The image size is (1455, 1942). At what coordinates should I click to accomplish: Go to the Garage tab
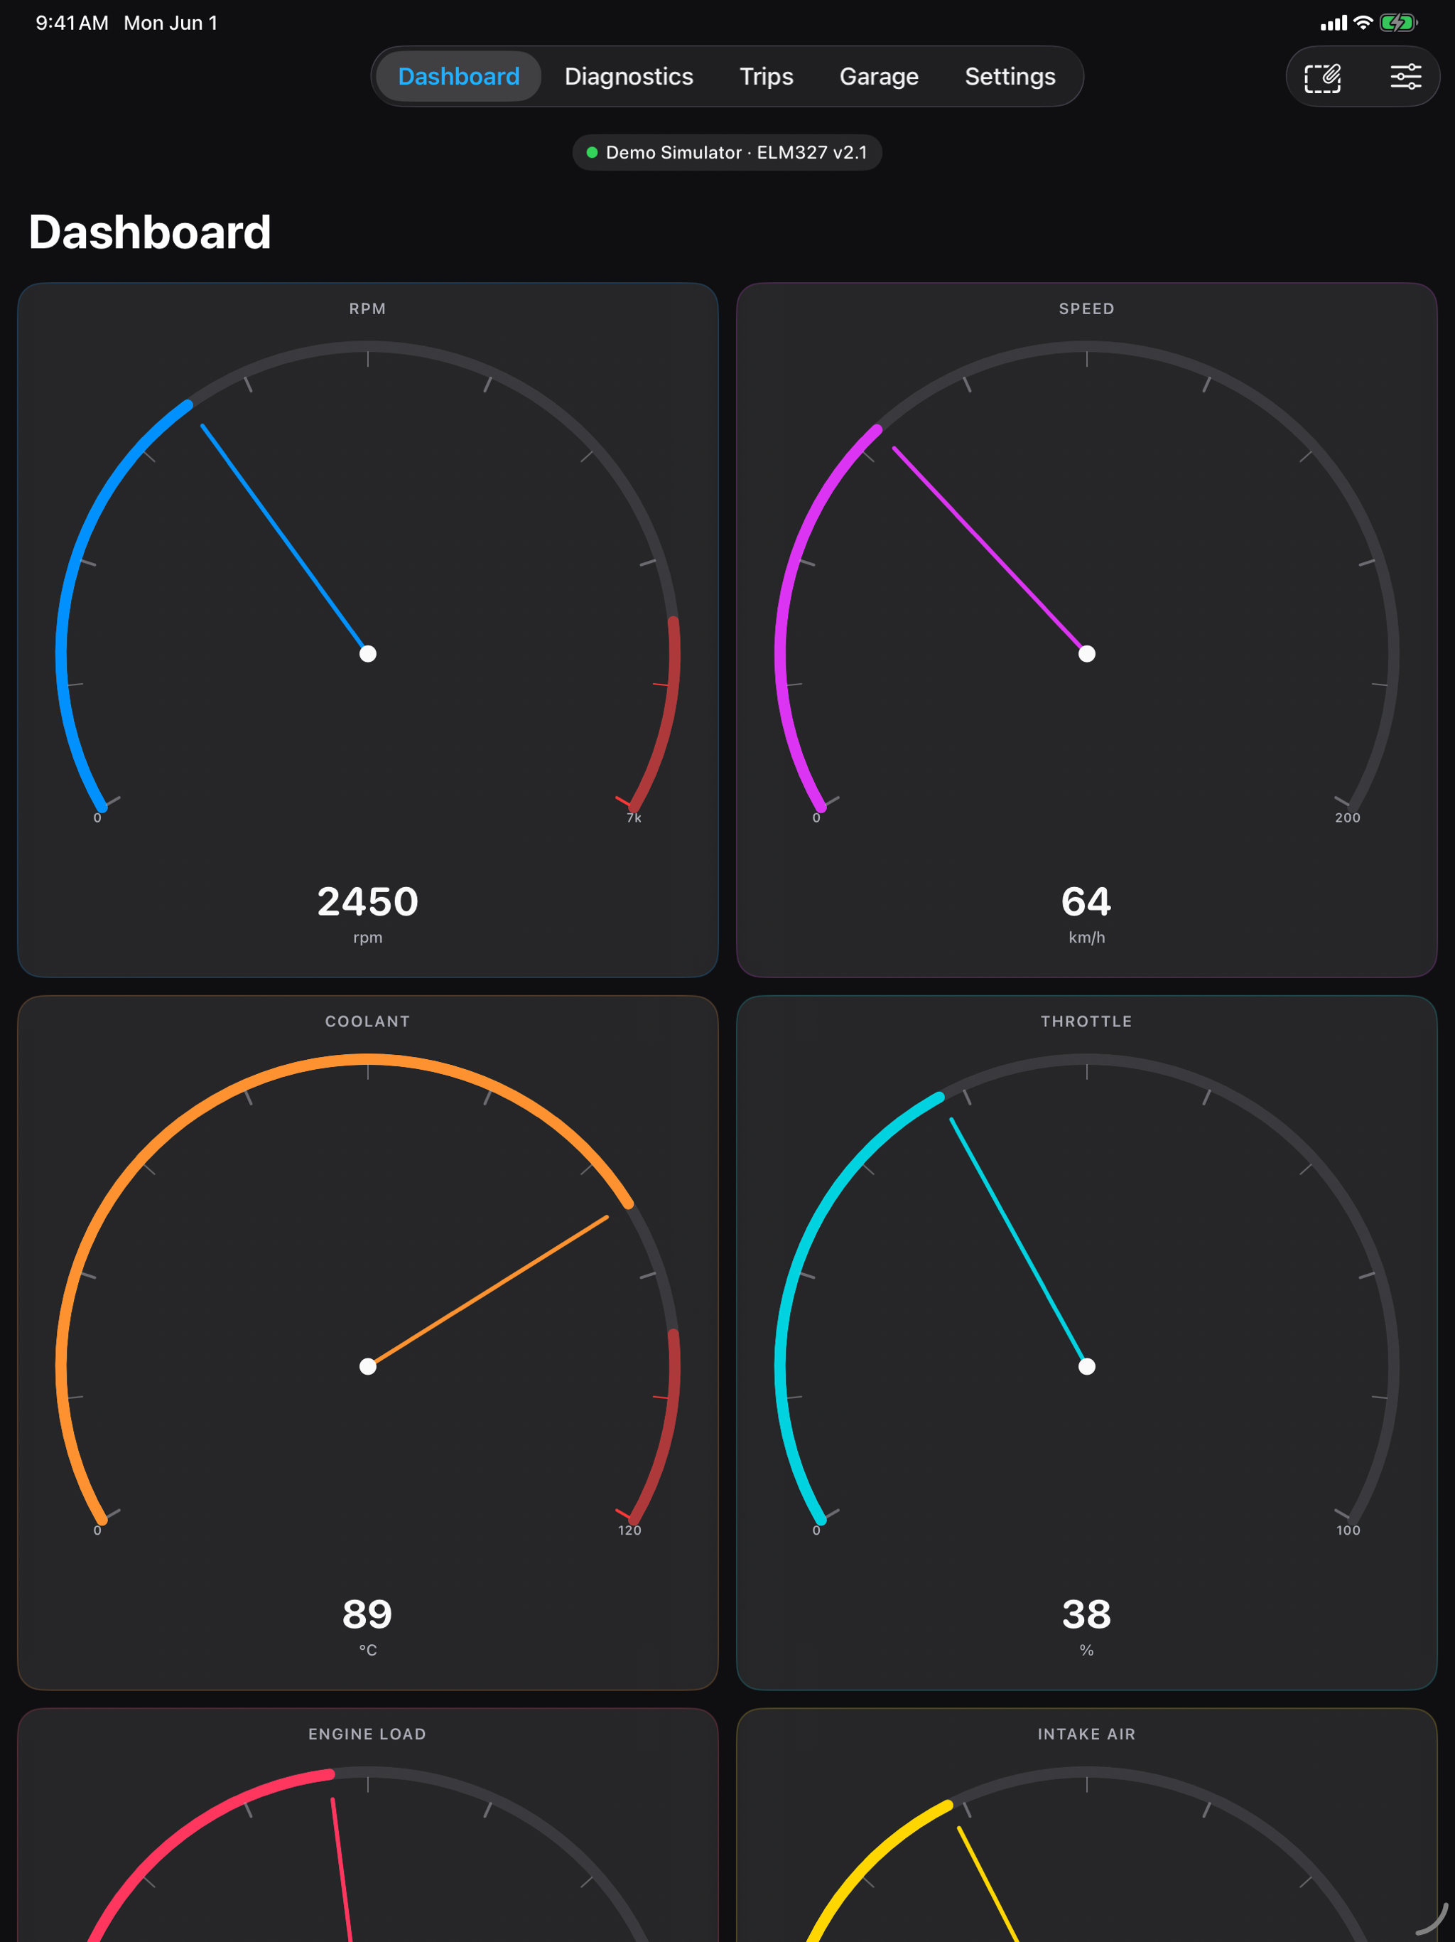[878, 76]
